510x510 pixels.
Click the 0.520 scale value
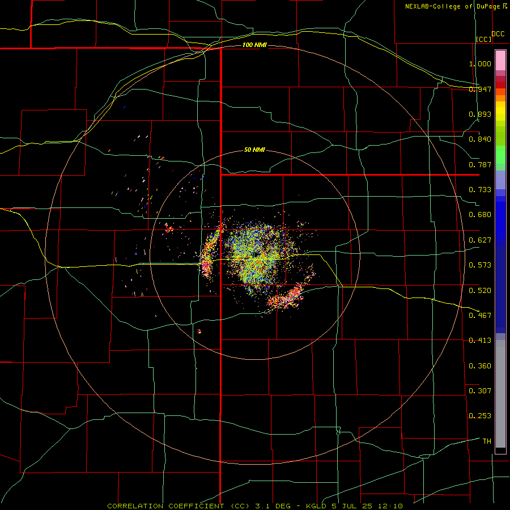480,291
